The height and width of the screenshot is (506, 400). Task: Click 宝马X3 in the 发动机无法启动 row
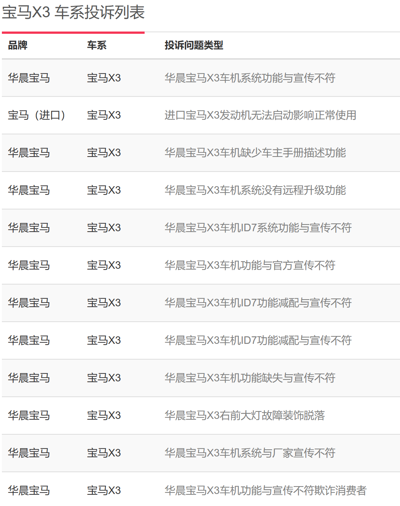coord(104,115)
